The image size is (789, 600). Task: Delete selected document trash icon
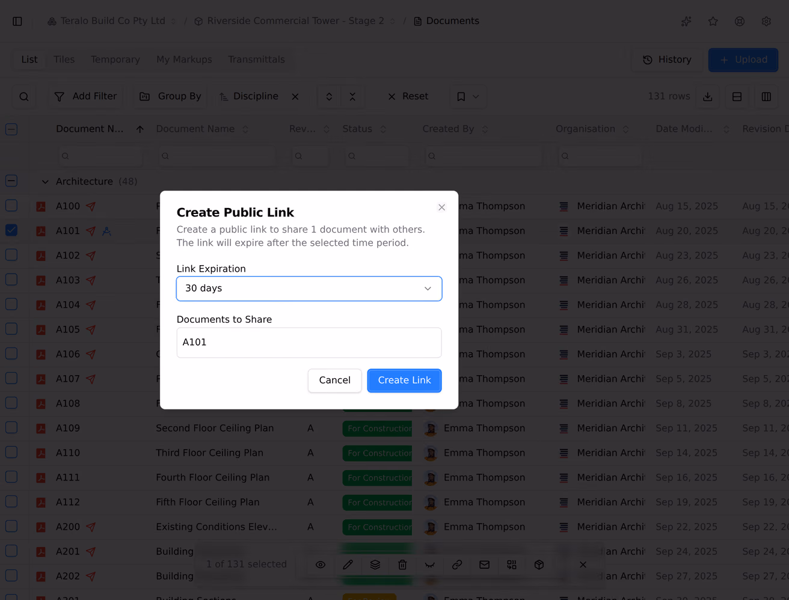click(x=402, y=565)
